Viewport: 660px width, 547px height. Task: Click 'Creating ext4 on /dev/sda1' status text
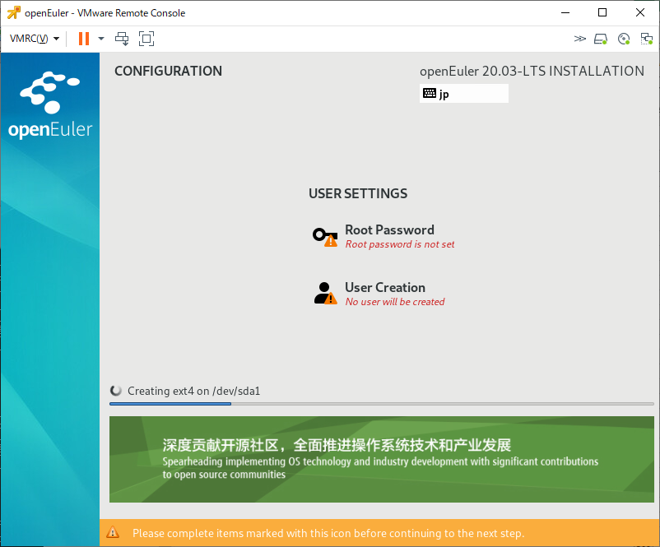point(194,391)
